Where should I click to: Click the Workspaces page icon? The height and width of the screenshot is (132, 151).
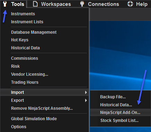35,4
